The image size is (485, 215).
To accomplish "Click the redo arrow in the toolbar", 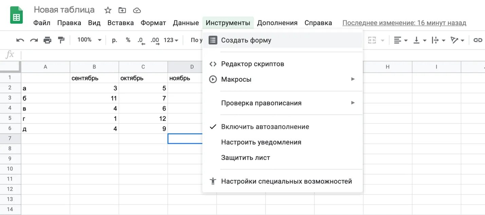I will [x=34, y=40].
